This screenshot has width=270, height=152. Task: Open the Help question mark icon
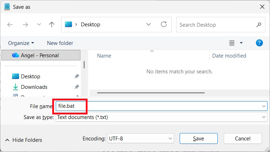pos(259,43)
